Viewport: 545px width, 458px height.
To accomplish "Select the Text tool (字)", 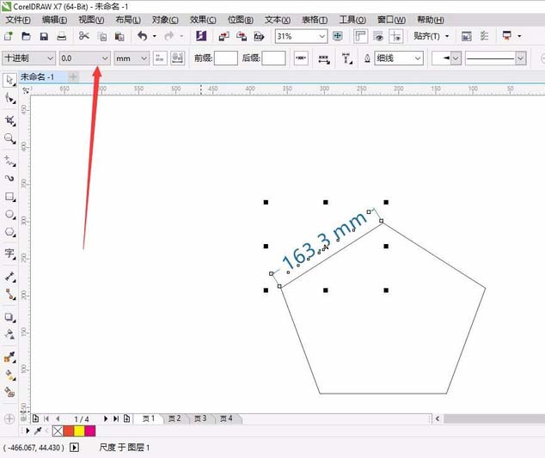I will click(9, 253).
